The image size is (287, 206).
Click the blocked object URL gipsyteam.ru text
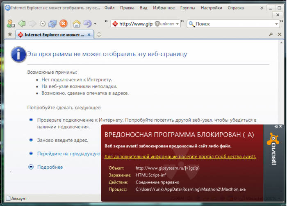[168, 168]
